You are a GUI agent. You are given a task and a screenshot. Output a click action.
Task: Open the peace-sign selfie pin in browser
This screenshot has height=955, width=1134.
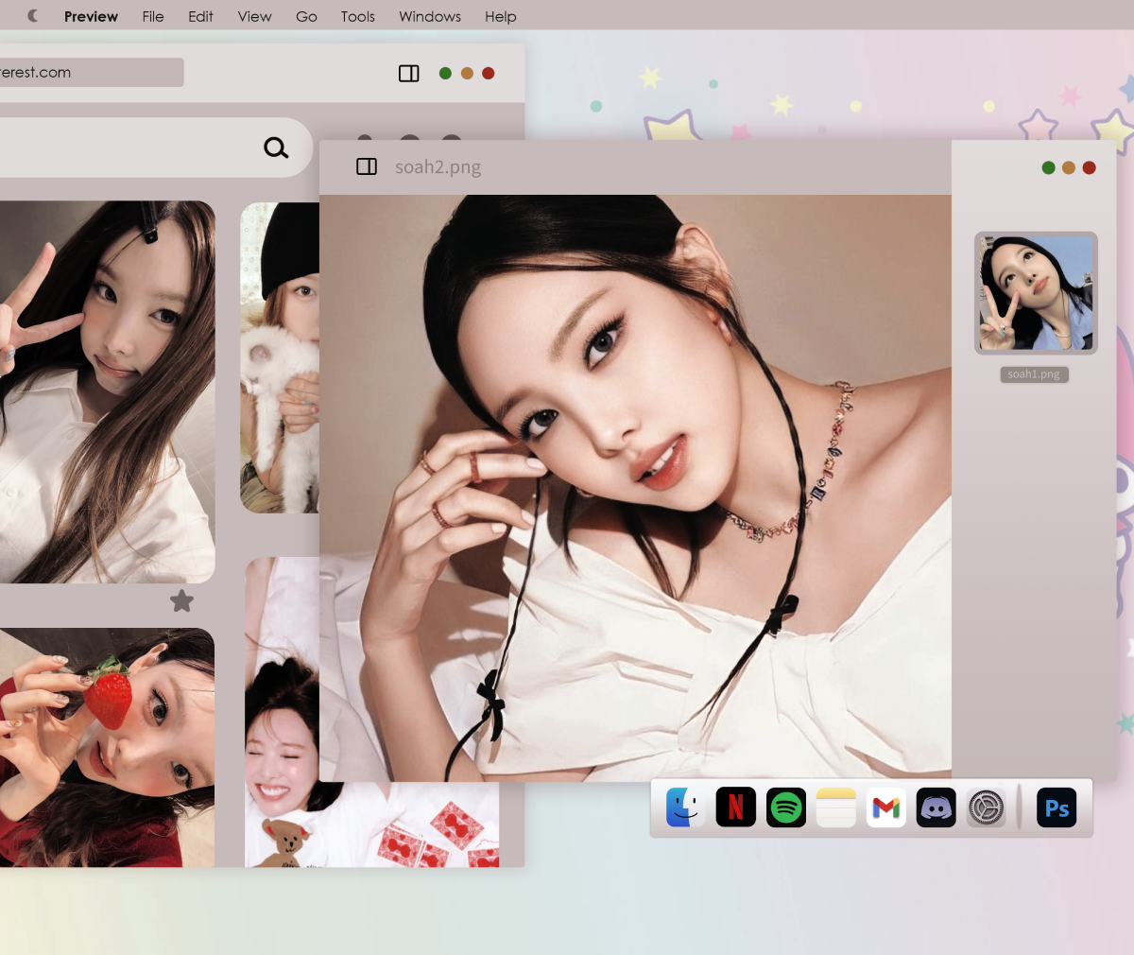coord(108,391)
